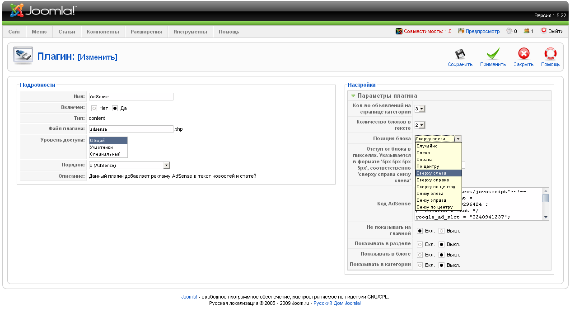Click the Имя field containing AdSense
The image size is (570, 313).
click(x=131, y=96)
